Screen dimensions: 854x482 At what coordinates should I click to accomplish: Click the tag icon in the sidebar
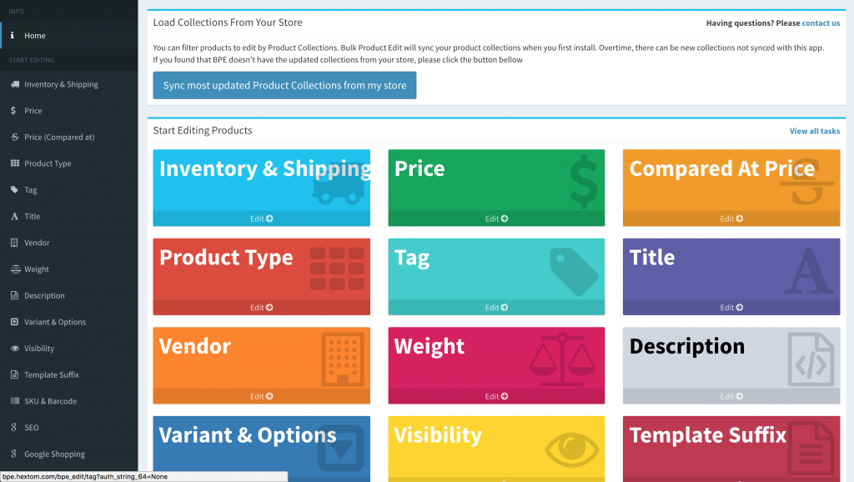[14, 189]
